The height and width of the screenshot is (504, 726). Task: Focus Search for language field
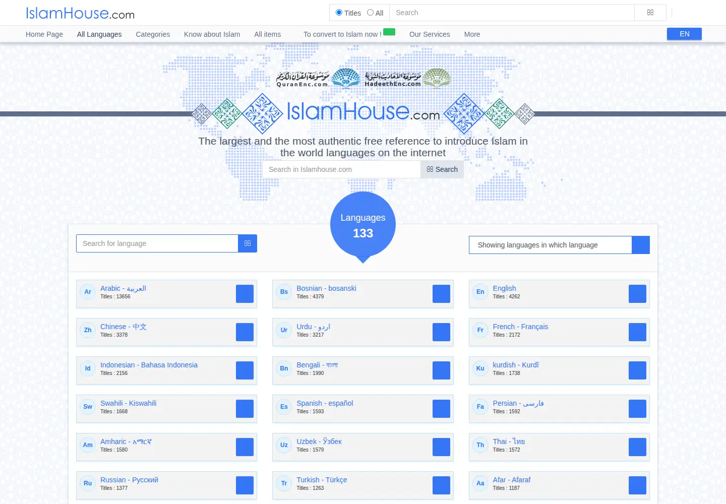157,243
